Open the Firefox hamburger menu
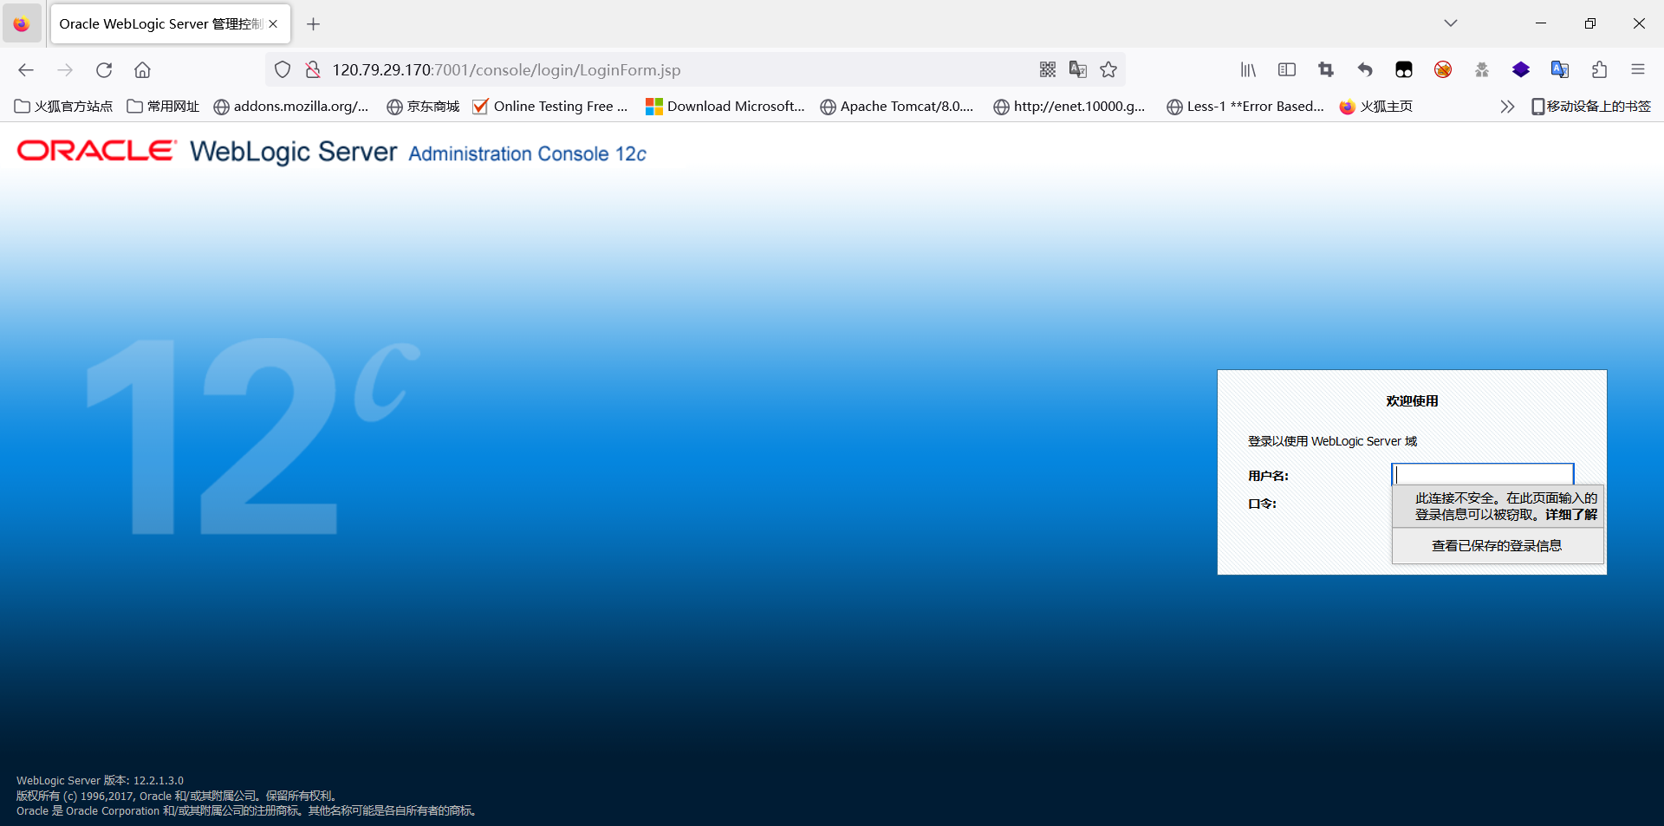 click(1639, 69)
